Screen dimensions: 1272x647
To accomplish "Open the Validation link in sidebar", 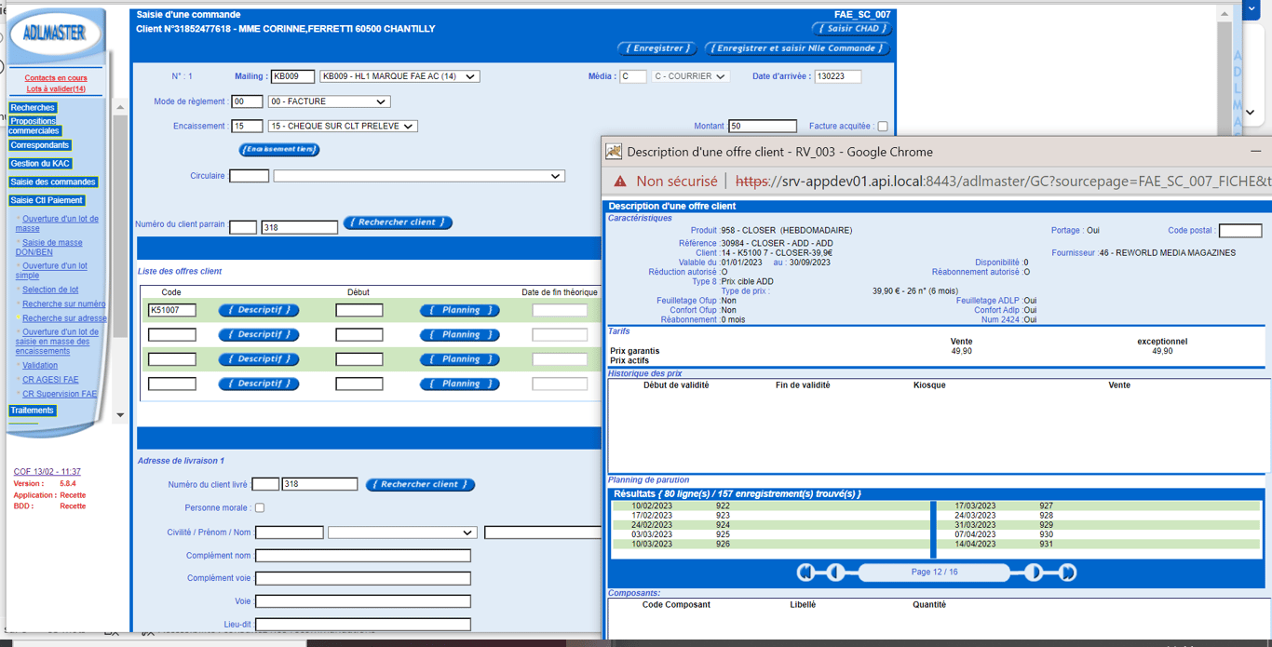I will (x=40, y=366).
